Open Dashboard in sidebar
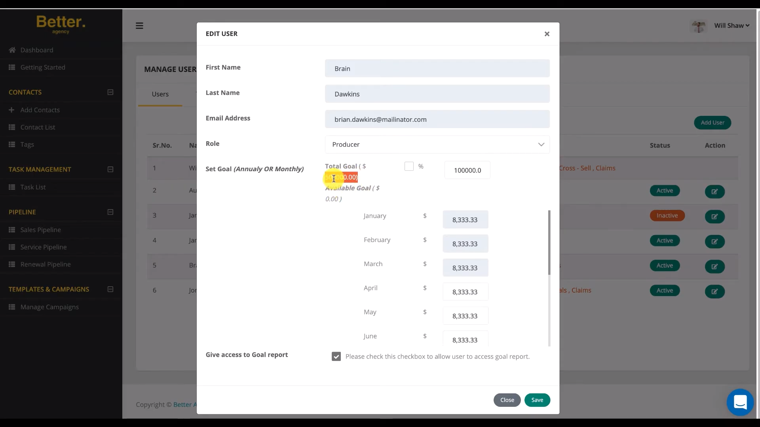The image size is (760, 427). tap(37, 50)
